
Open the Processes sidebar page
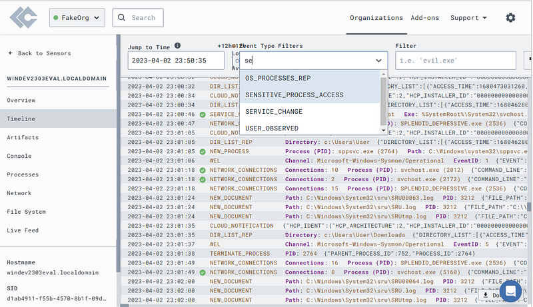click(58, 174)
